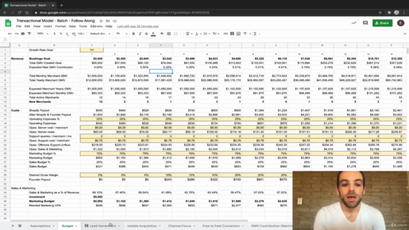Open the zoom level dropdown
The width and height of the screenshot is (409, 230).
(42, 34)
